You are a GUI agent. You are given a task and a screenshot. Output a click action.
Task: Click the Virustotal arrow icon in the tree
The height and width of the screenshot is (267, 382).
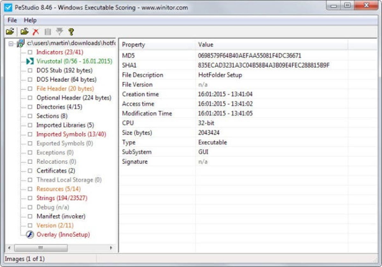[29, 61]
